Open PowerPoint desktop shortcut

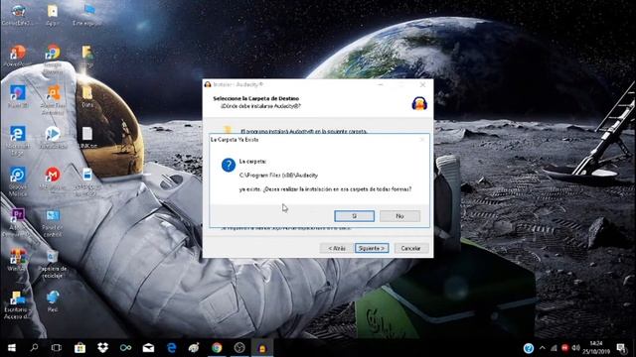[x=18, y=53]
